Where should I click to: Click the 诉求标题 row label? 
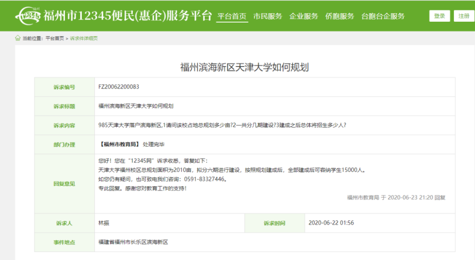[64, 106]
